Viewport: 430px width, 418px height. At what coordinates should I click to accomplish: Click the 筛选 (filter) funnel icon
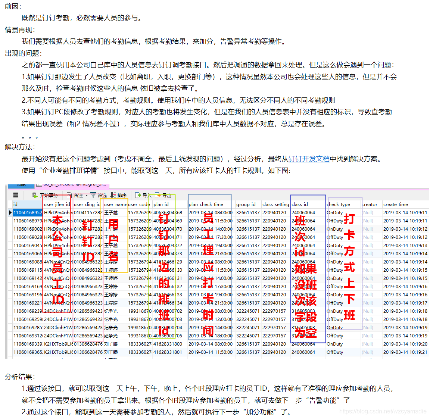pyautogui.click(x=93, y=195)
